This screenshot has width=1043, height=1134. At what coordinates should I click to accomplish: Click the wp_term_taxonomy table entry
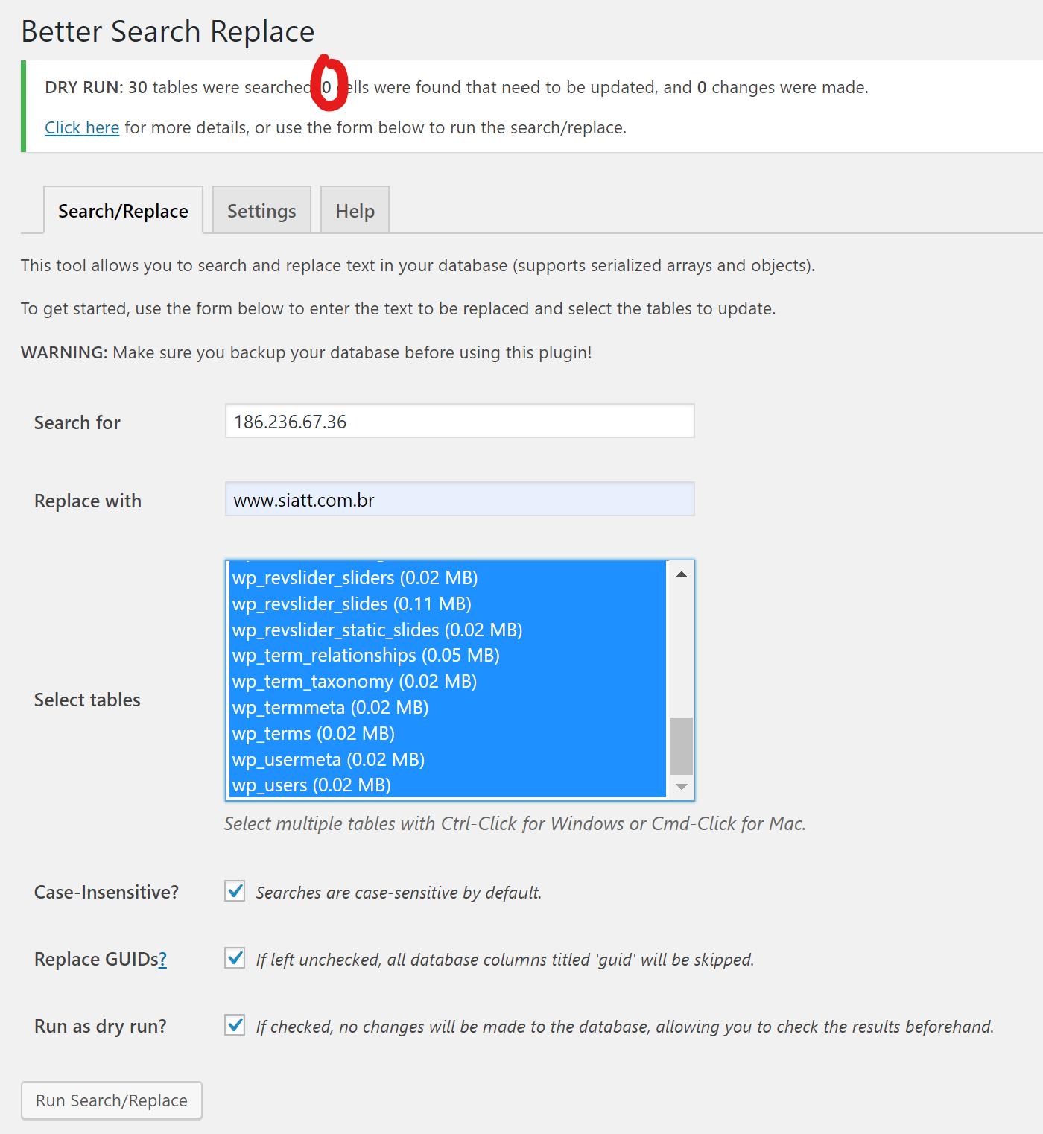pyautogui.click(x=354, y=681)
